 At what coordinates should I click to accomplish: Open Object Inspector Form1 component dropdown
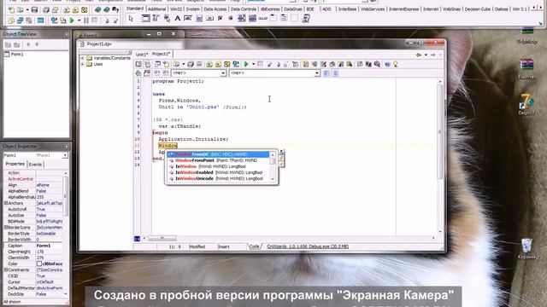pyautogui.click(x=65, y=155)
